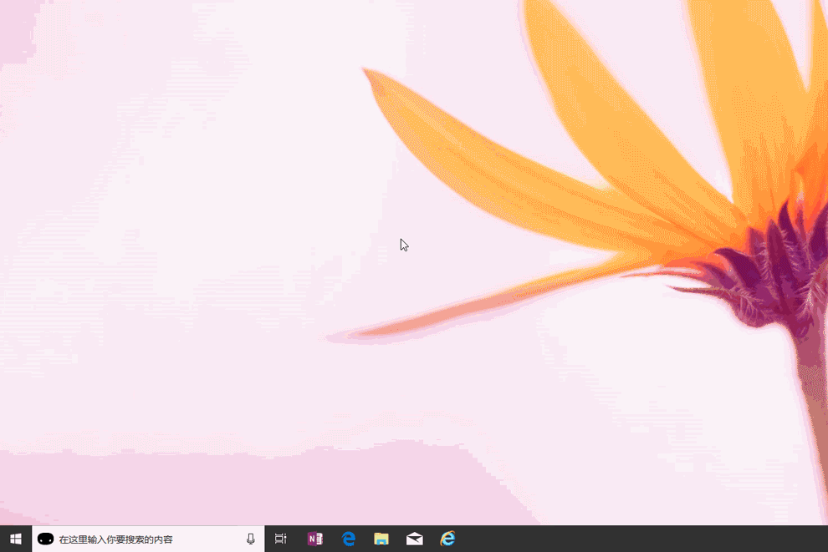Switch windows using Task View
Image resolution: width=828 pixels, height=552 pixels.
pyautogui.click(x=280, y=539)
